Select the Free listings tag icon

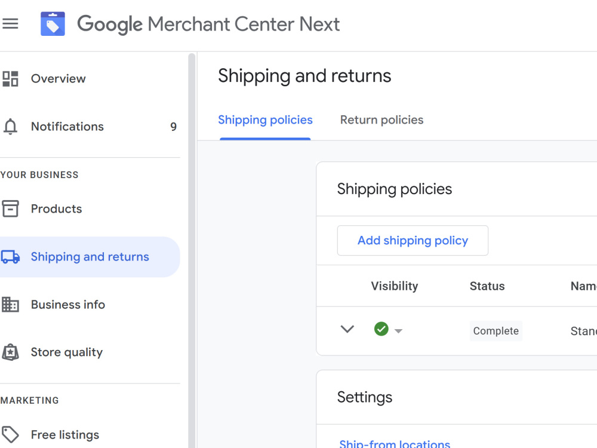pyautogui.click(x=10, y=434)
